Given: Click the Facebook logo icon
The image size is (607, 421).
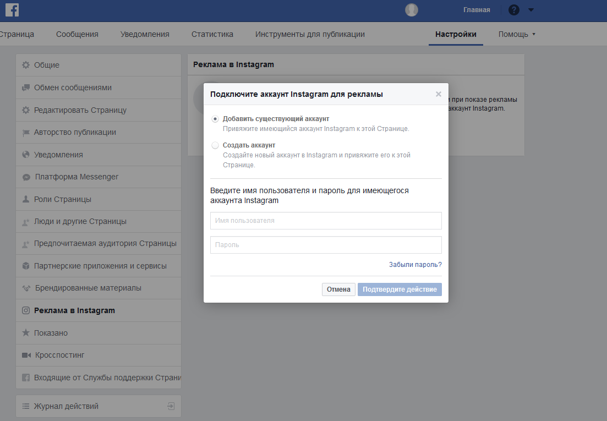Looking at the screenshot, I should tap(12, 10).
